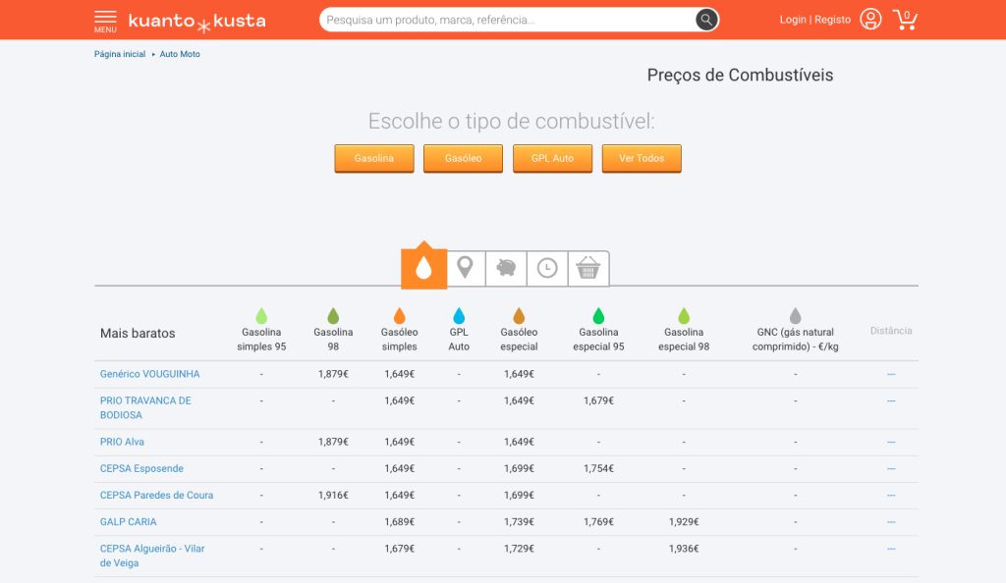Focus the product search input field
Viewport: 1006px width, 583px height.
(507, 20)
